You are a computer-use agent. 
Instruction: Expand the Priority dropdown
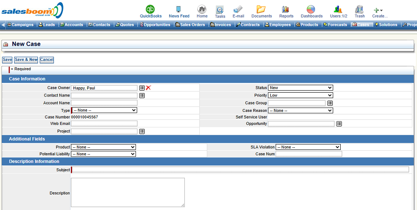(x=300, y=95)
